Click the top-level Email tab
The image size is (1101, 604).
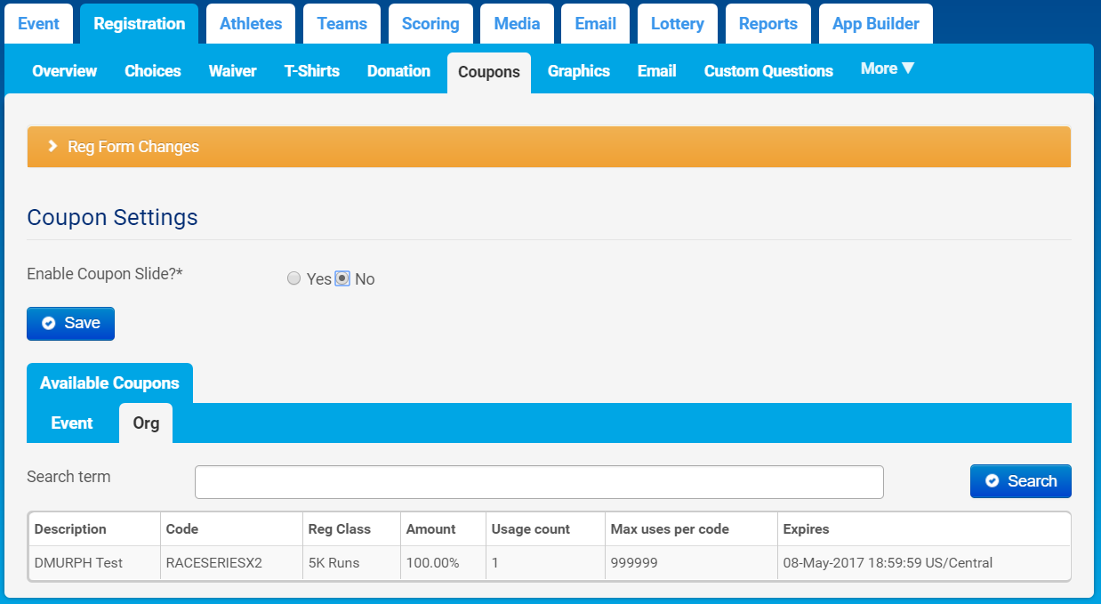click(596, 24)
